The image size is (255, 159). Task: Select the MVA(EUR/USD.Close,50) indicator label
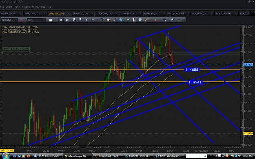(x=19, y=27)
